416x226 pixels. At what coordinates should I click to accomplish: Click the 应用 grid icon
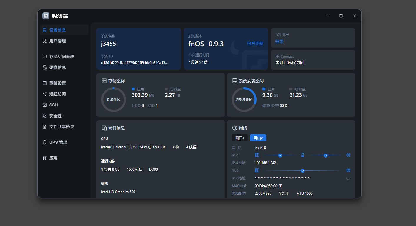(x=45, y=158)
